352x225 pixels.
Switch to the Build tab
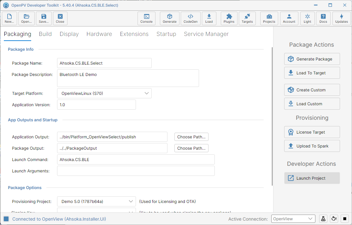pos(45,34)
